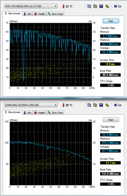Copy text icon in SAMSUNG window toolbar
The width and height of the screenshot is (127, 196).
point(89,105)
